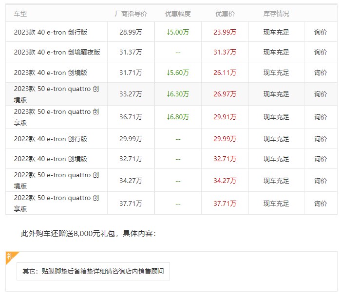Select guide price 32.71万
The height and width of the screenshot is (296, 341).
(x=131, y=159)
